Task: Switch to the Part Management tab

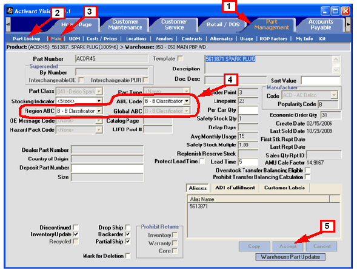Action: click(x=272, y=25)
